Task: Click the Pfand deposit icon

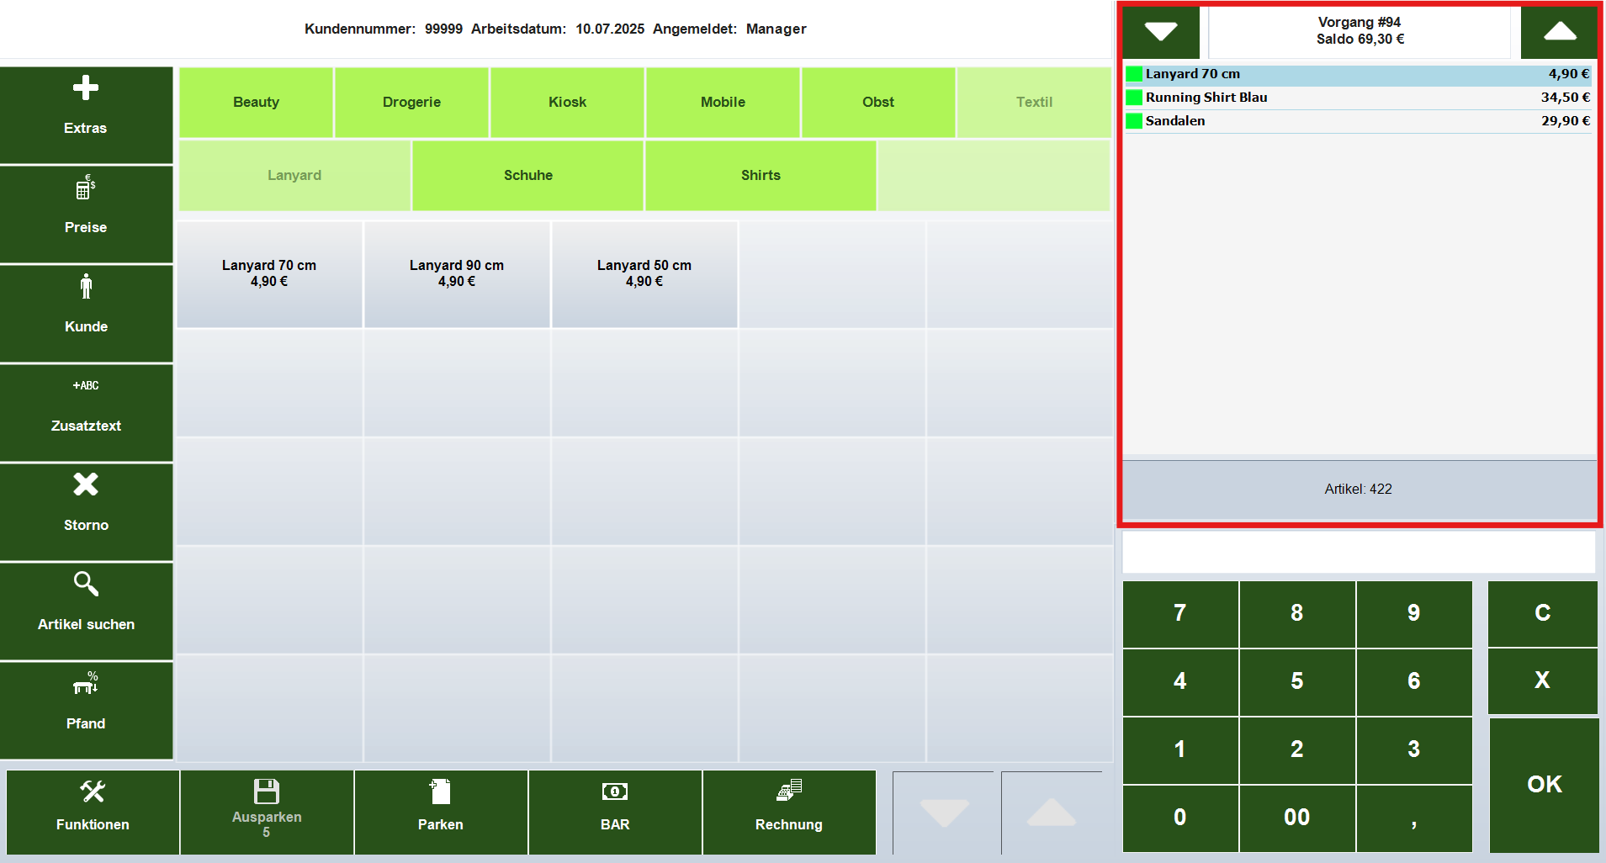Action: pyautogui.click(x=85, y=683)
